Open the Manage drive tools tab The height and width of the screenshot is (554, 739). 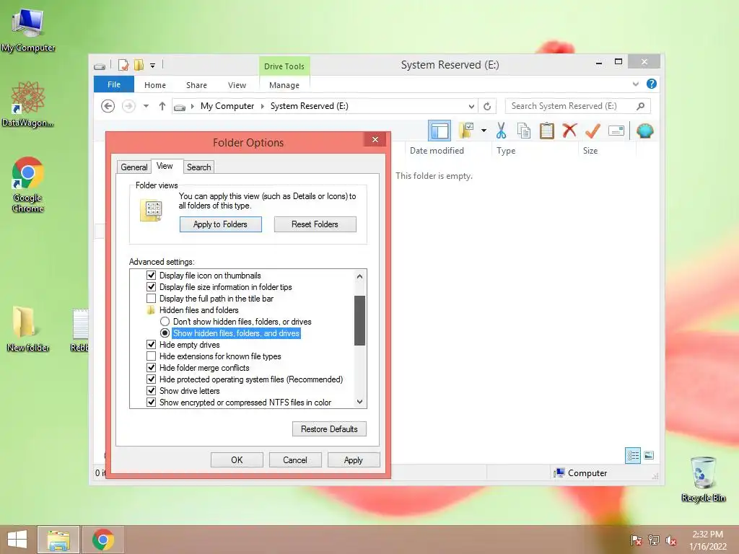click(x=284, y=85)
